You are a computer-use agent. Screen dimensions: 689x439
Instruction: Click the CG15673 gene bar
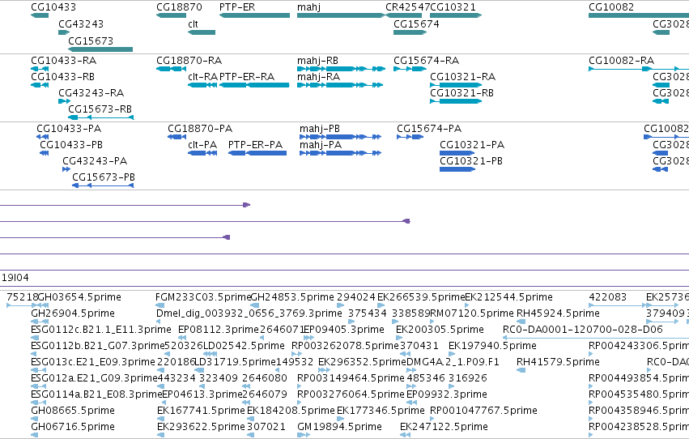tap(100, 49)
